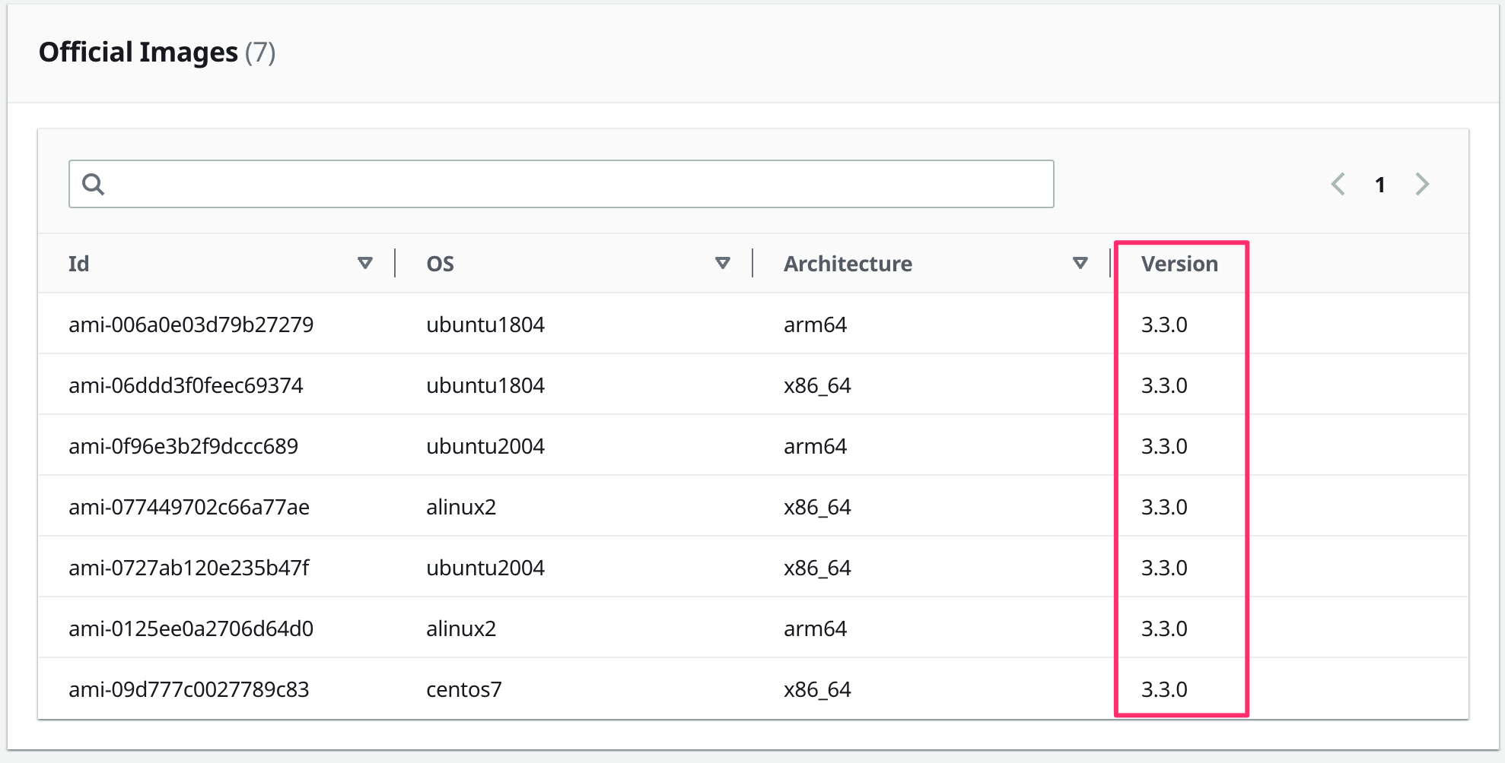Click the filter triangle beside OS header
This screenshot has width=1505, height=763.
(x=721, y=262)
